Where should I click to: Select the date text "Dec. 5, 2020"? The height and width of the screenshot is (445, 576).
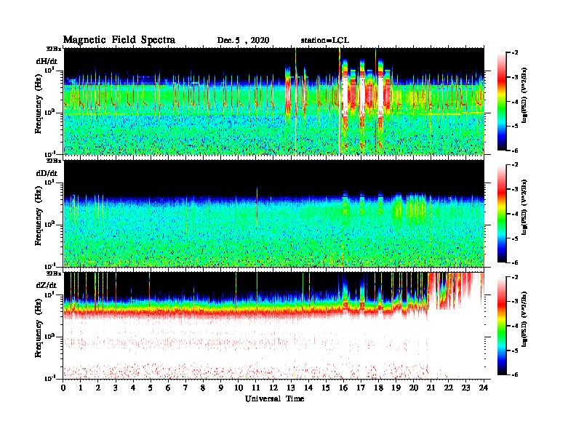coord(243,41)
